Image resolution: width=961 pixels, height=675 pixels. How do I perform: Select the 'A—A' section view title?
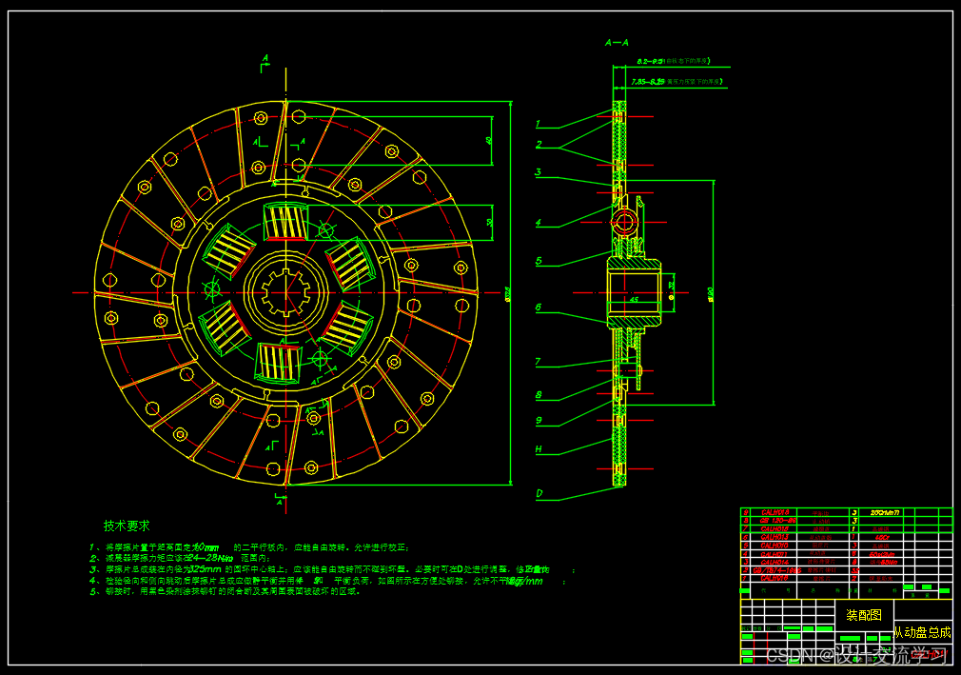[x=617, y=43]
